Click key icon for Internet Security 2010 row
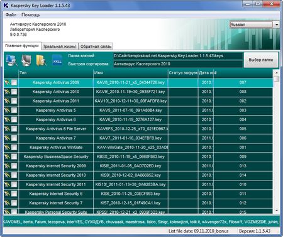 pos(7,175)
